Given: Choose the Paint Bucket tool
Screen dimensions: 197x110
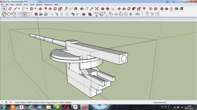Looking at the screenshot, I should tap(76, 9).
